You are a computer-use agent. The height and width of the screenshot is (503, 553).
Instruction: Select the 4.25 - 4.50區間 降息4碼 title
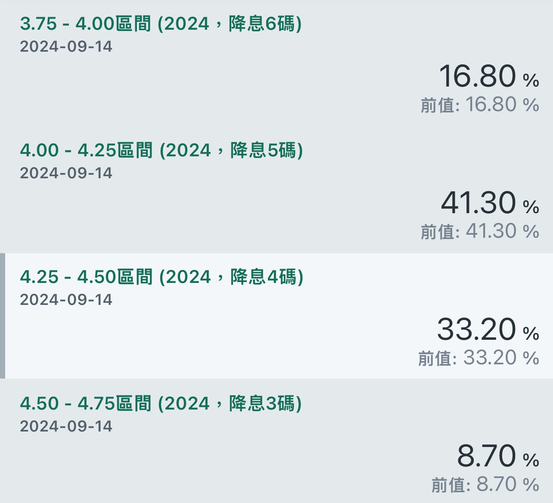point(162,277)
